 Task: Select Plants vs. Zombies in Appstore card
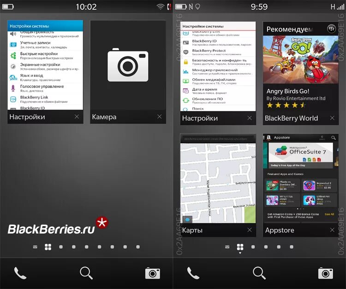[x=282, y=185]
